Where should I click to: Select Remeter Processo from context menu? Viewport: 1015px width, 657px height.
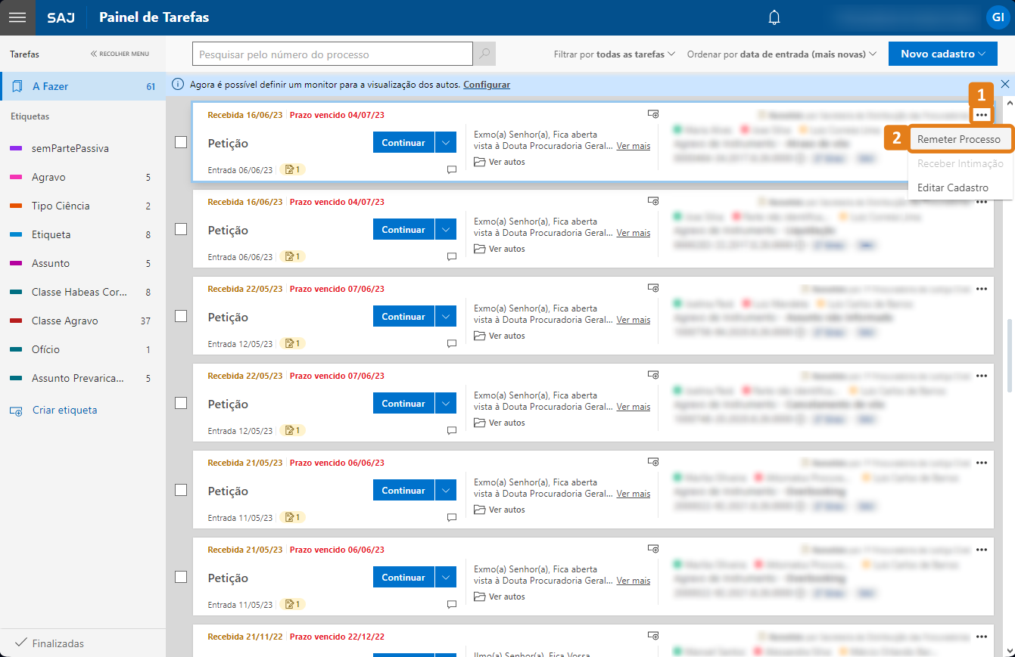point(958,139)
